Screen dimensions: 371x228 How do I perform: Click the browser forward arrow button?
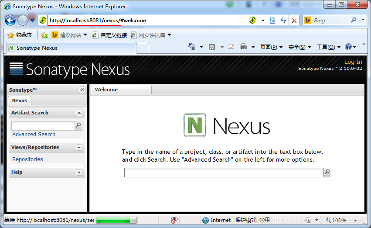23,21
